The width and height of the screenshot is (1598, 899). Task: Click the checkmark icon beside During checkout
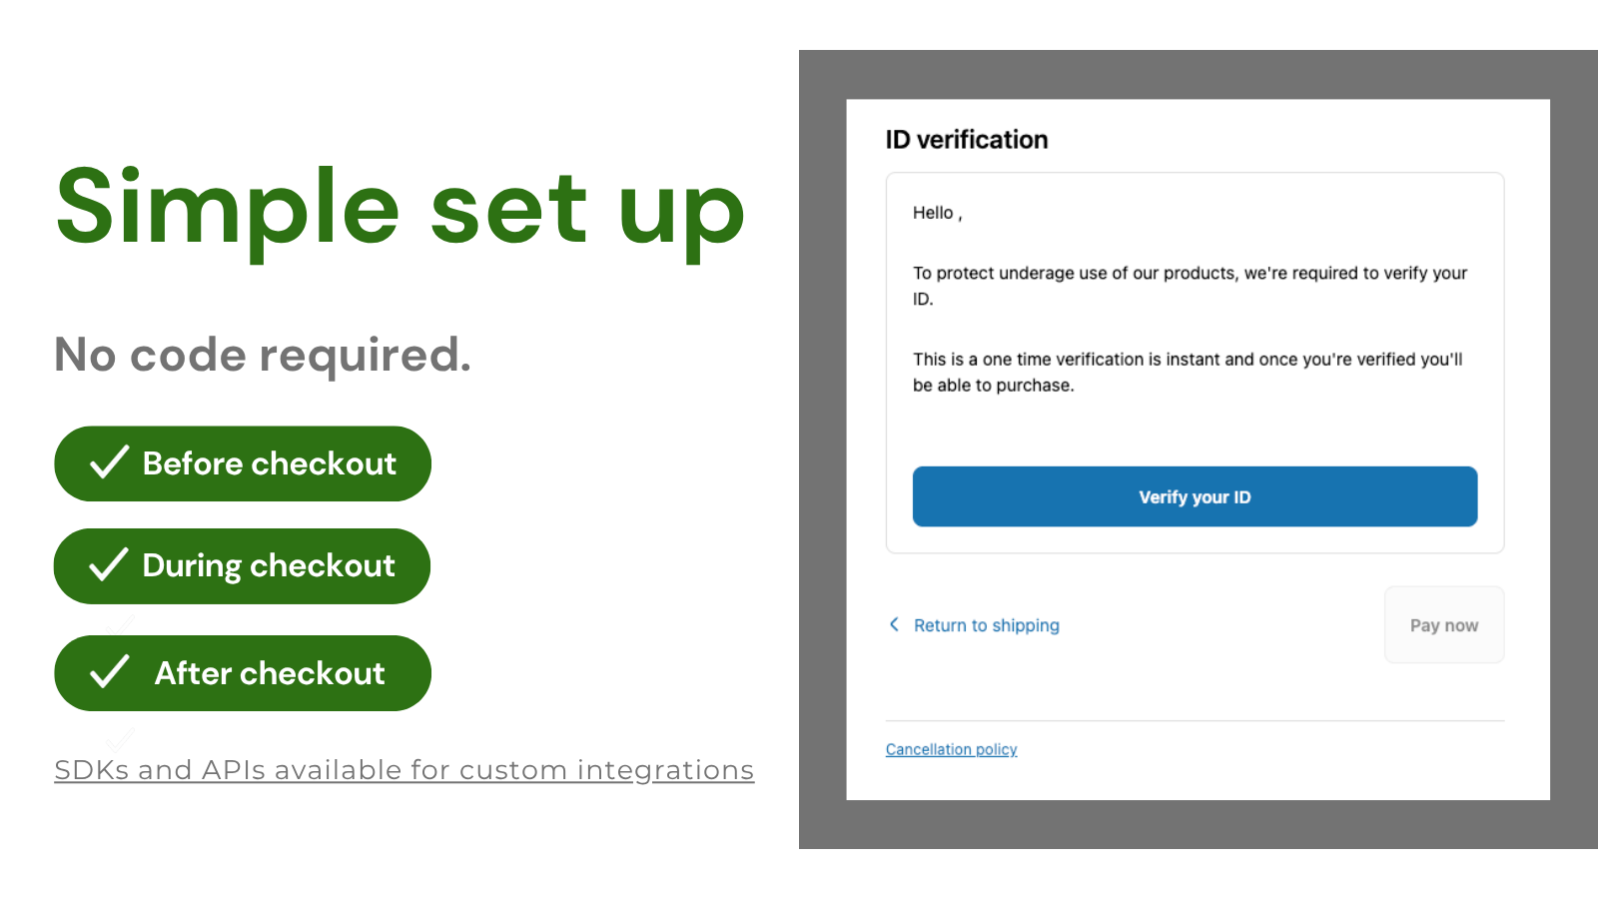click(x=109, y=564)
